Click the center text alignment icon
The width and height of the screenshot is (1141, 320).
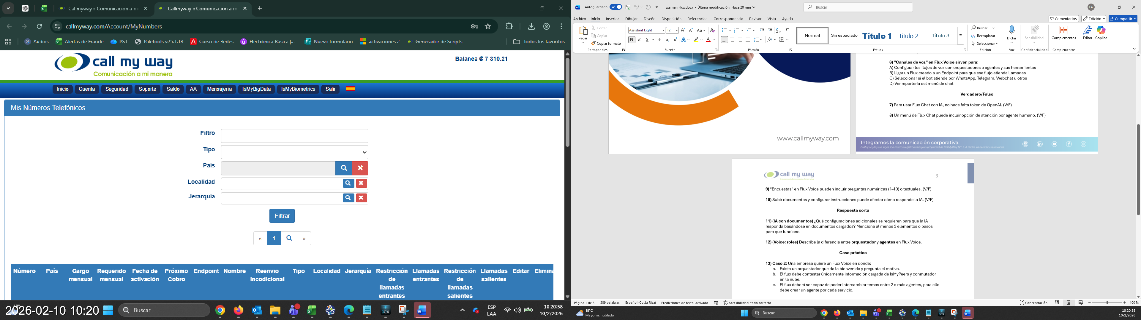pos(732,40)
